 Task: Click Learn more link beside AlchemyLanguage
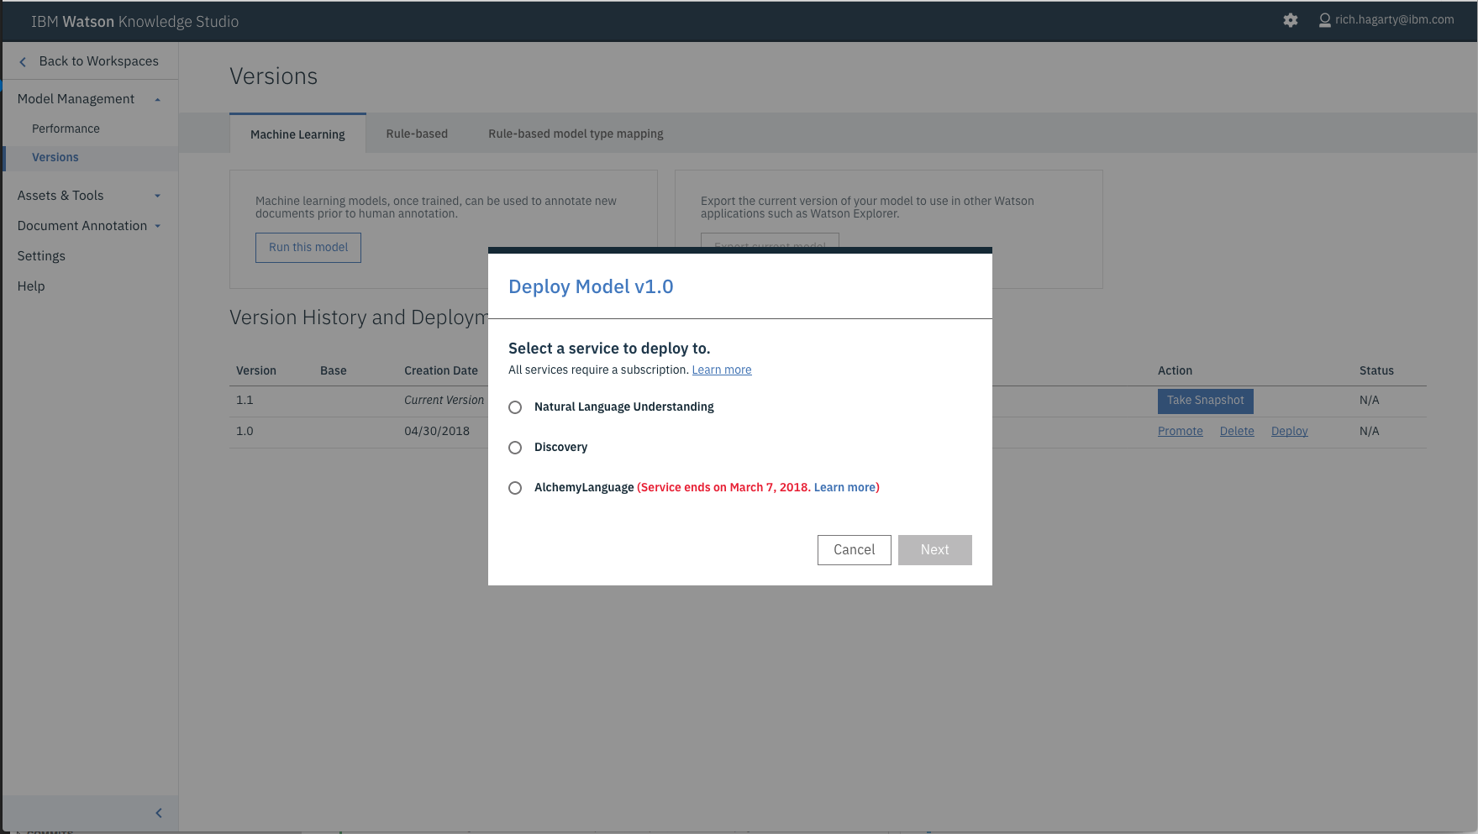(844, 488)
